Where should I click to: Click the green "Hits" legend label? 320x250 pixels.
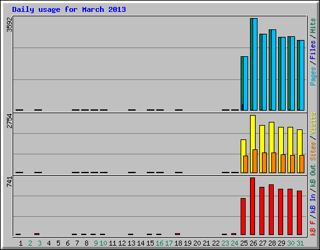pyautogui.click(x=313, y=26)
